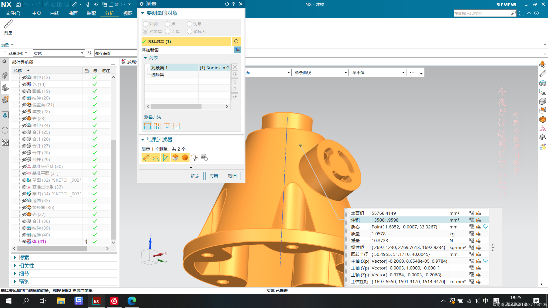548x308 pixels.
Task: Open Assembly Navigator sidebar icon
Action: click(x=5, y=75)
